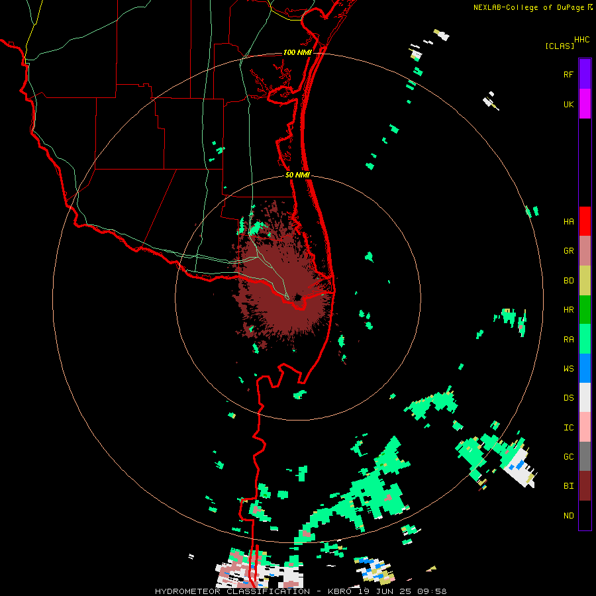Image resolution: width=596 pixels, height=596 pixels.
Task: Click the HR legend label
Action: [568, 310]
